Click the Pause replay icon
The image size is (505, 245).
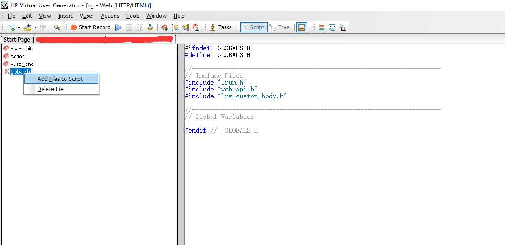(x=139, y=27)
